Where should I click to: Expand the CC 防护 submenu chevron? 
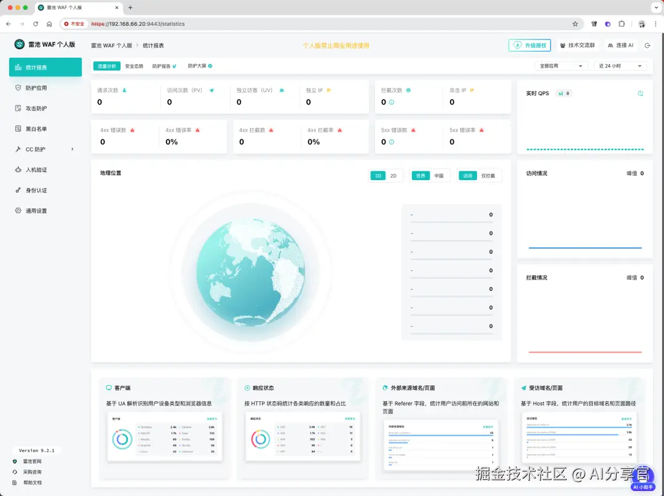(x=73, y=149)
